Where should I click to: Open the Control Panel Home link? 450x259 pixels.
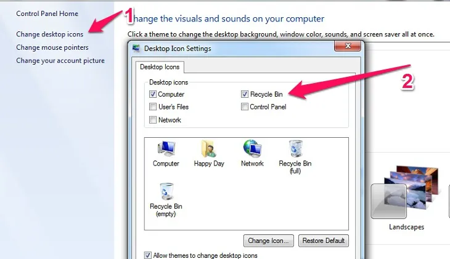click(47, 14)
